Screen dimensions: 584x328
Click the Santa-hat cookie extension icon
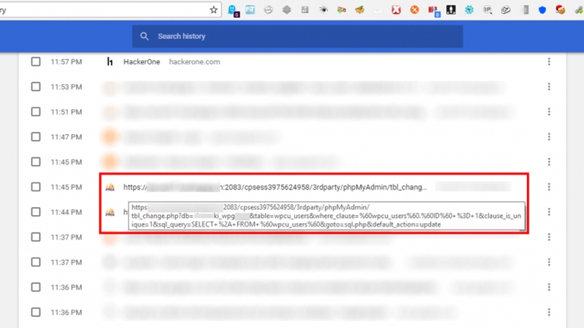[560, 10]
